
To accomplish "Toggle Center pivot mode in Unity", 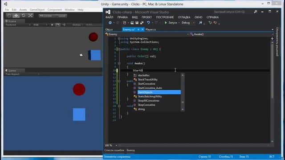I will tap(46, 16).
